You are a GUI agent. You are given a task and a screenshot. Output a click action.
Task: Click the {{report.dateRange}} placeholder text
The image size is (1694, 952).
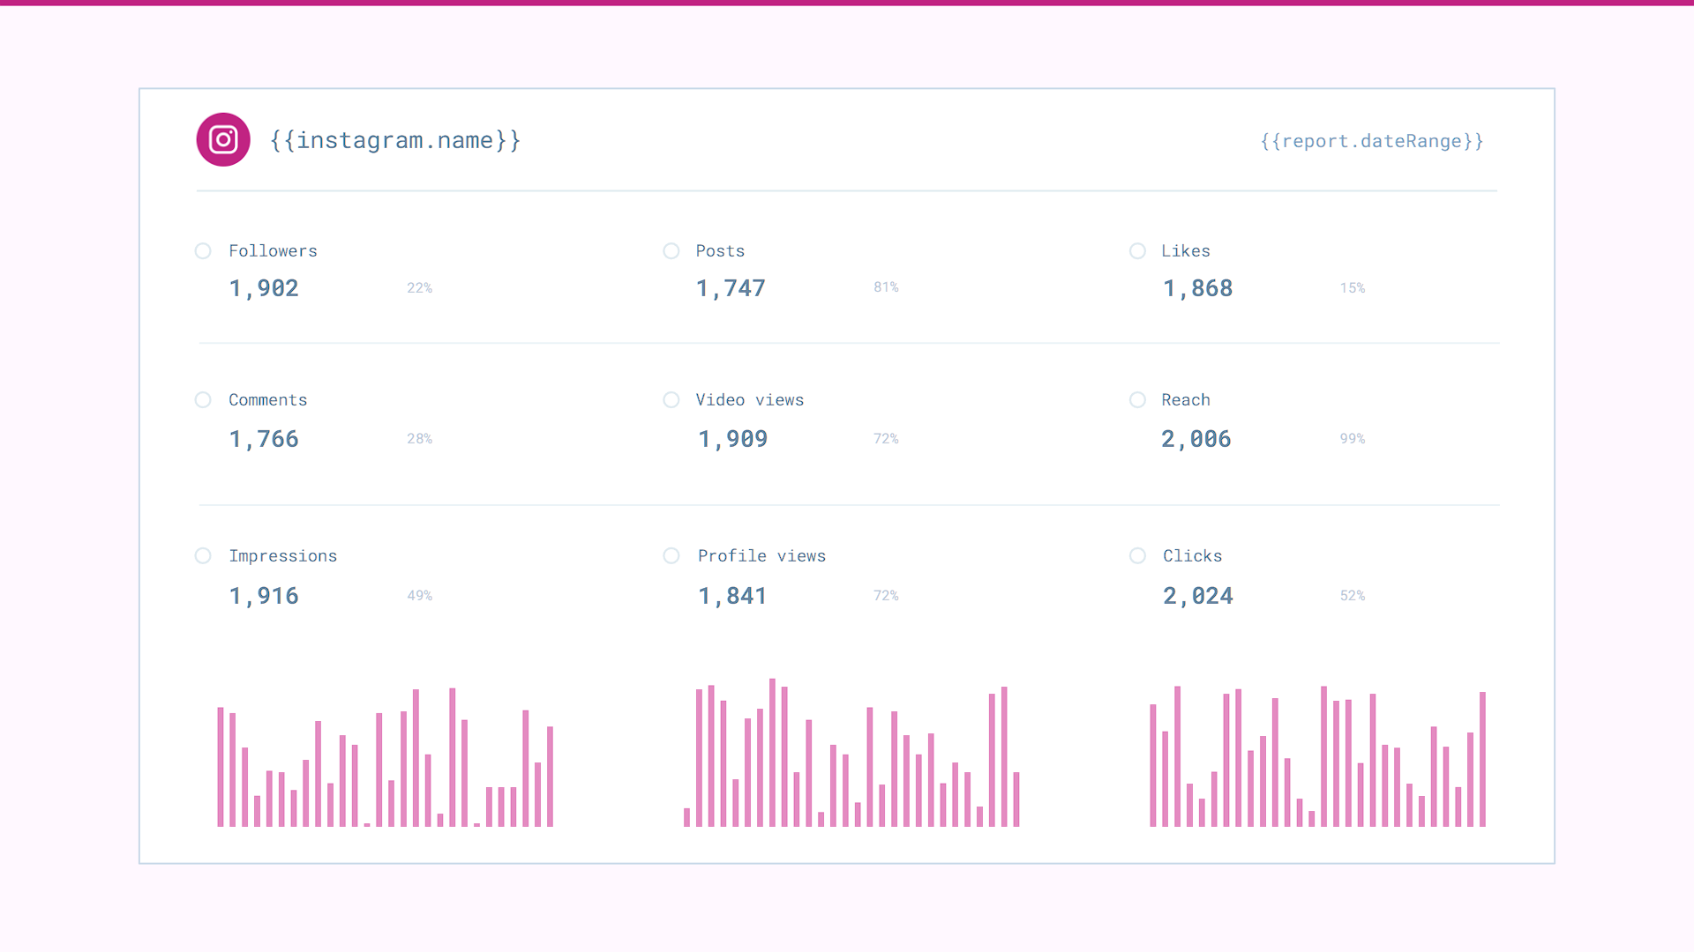tap(1372, 141)
